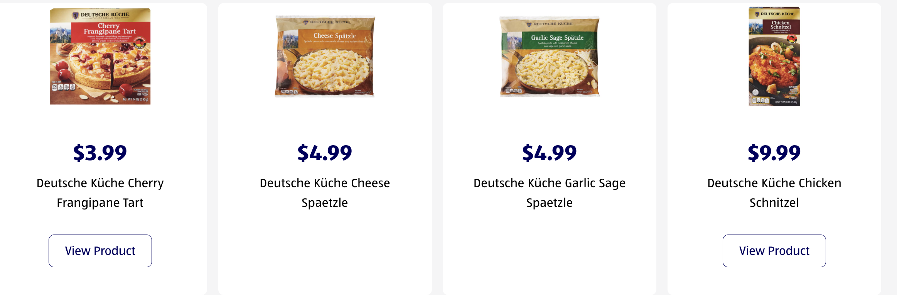Screen dimensions: 897x295
Task: Click the green Garlic Sage Spätzle package label
Action: click(x=557, y=40)
